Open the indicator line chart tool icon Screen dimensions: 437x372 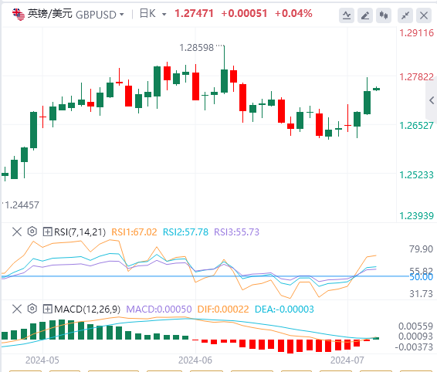click(347, 15)
